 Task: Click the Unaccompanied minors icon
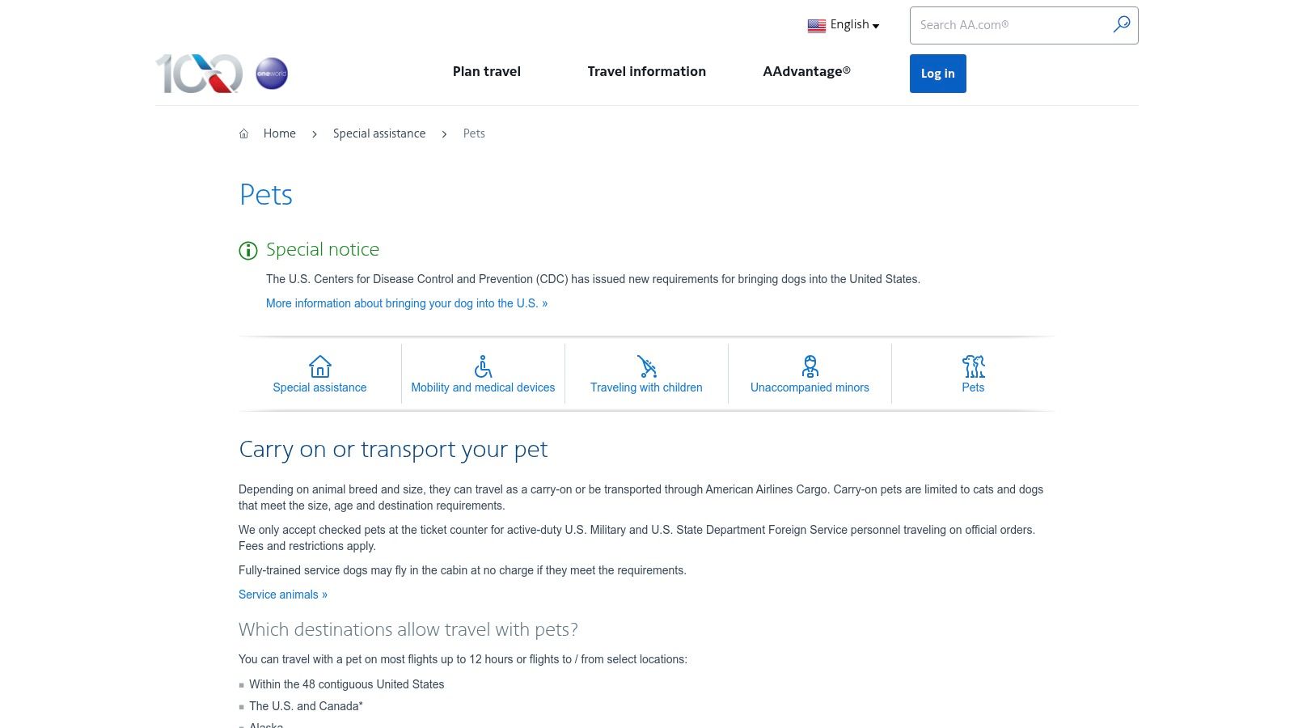810,366
